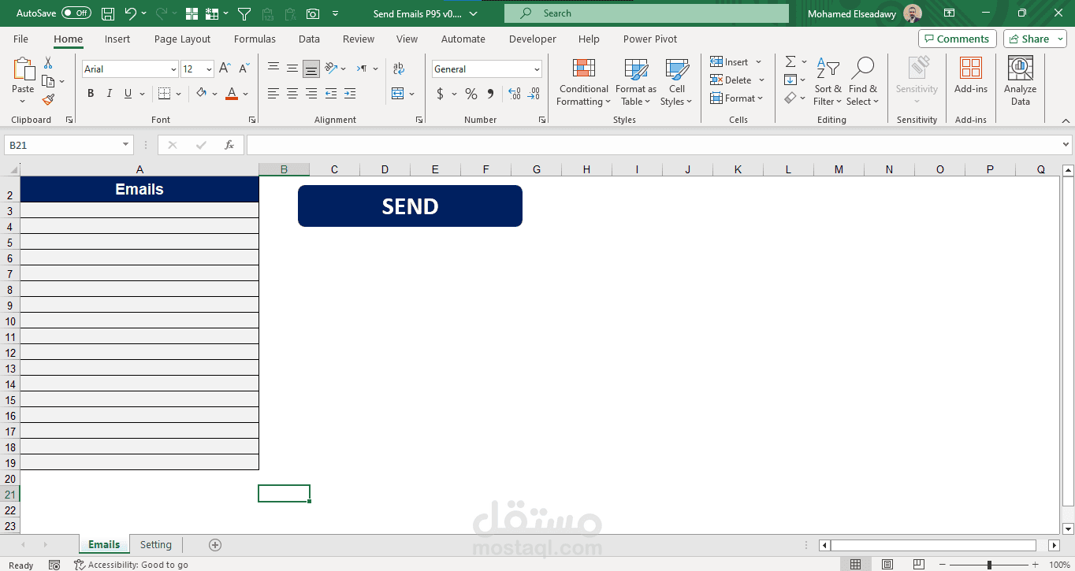The height and width of the screenshot is (571, 1075).
Task: Toggle Top Align
Action: [x=273, y=69]
